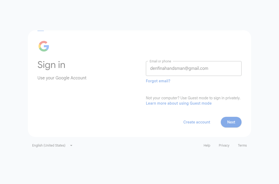This screenshot has width=279, height=184.
Task: Open the Help link in footer
Action: tap(207, 146)
